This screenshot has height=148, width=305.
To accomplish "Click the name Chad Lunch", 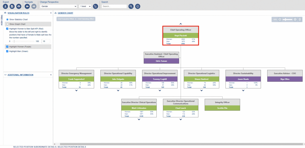I will 181,108.
